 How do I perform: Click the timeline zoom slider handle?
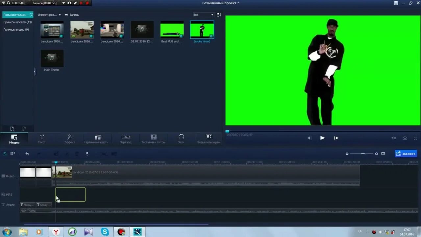(363, 154)
